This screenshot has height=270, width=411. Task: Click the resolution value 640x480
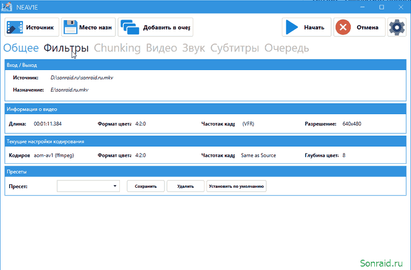pos(352,124)
